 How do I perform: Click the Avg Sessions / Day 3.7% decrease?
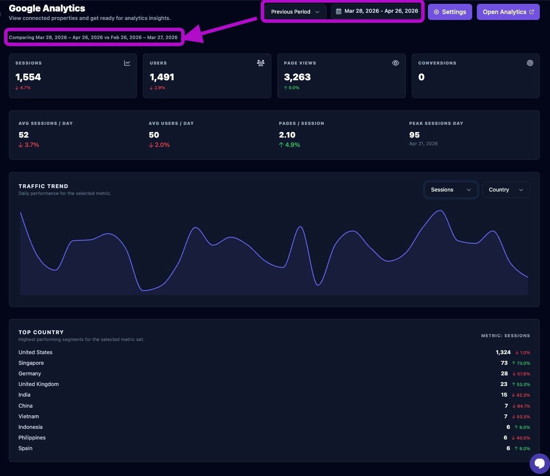click(x=29, y=145)
